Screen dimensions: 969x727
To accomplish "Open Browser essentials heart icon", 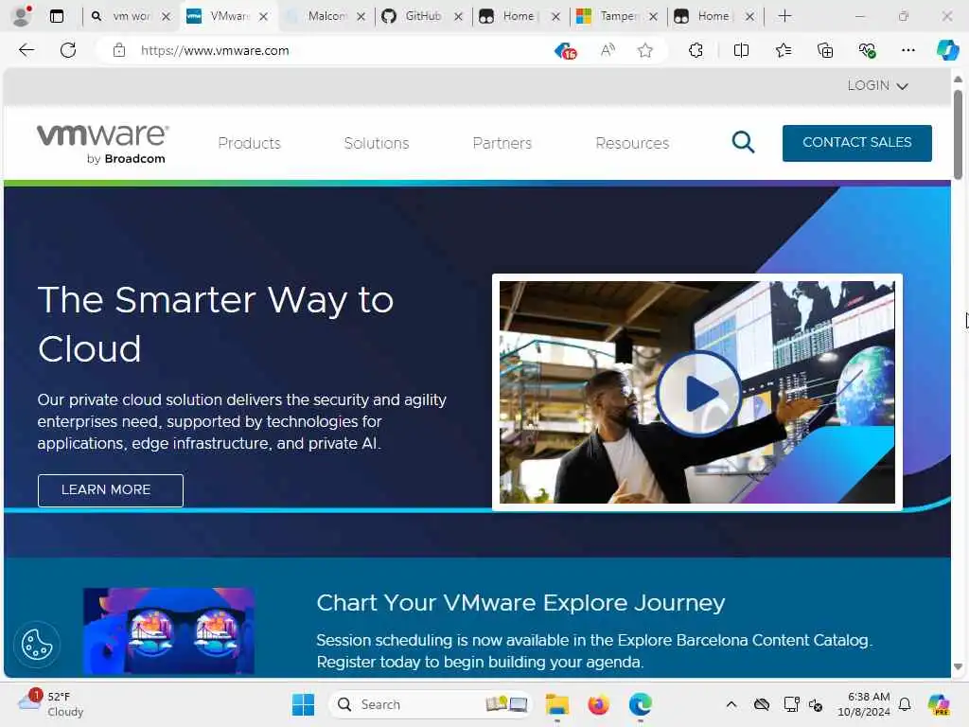I will click(867, 50).
